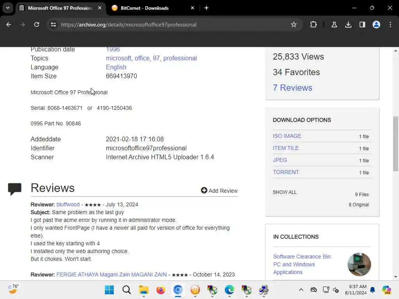Open Copilot Preview icon in taskbar
Image resolution: width=399 pixels, height=299 pixels.
tap(387, 290)
